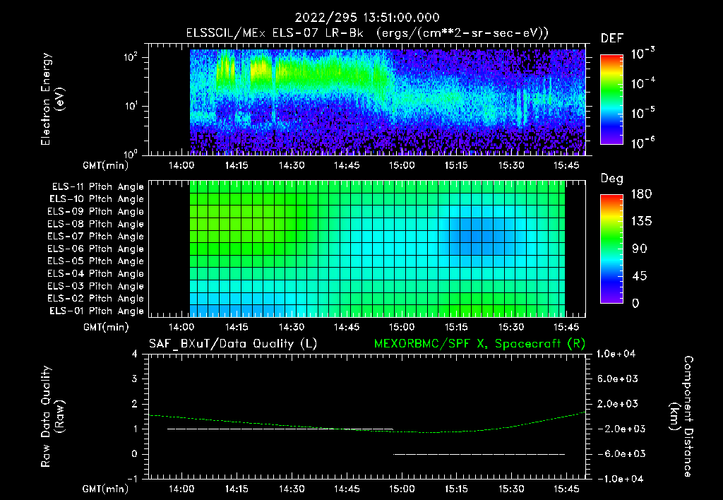Image resolution: width=723 pixels, height=500 pixels.
Task: Click the 15:45 tick below bottom panel
Action: coord(566,489)
